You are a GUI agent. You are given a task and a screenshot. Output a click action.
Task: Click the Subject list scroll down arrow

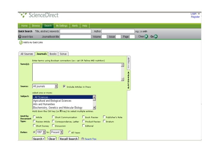(x=94, y=108)
